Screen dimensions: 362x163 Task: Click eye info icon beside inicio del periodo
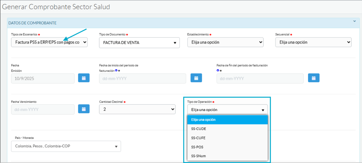click(116, 71)
